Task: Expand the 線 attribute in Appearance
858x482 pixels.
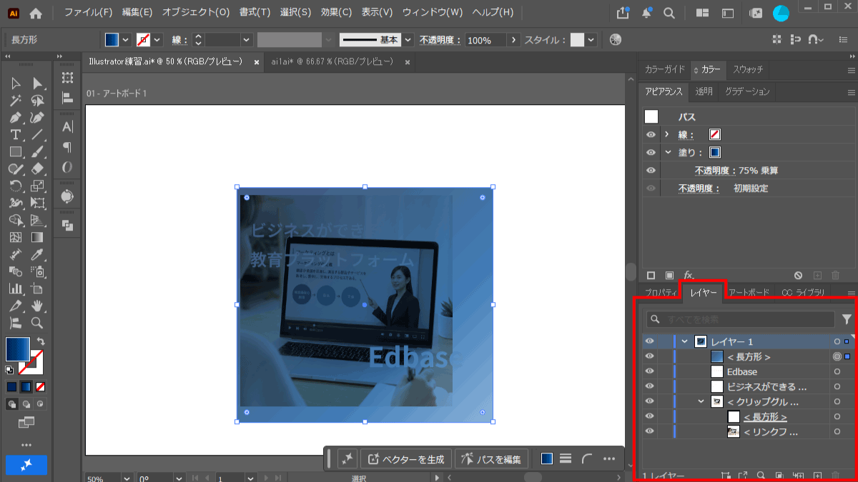Action: click(667, 134)
